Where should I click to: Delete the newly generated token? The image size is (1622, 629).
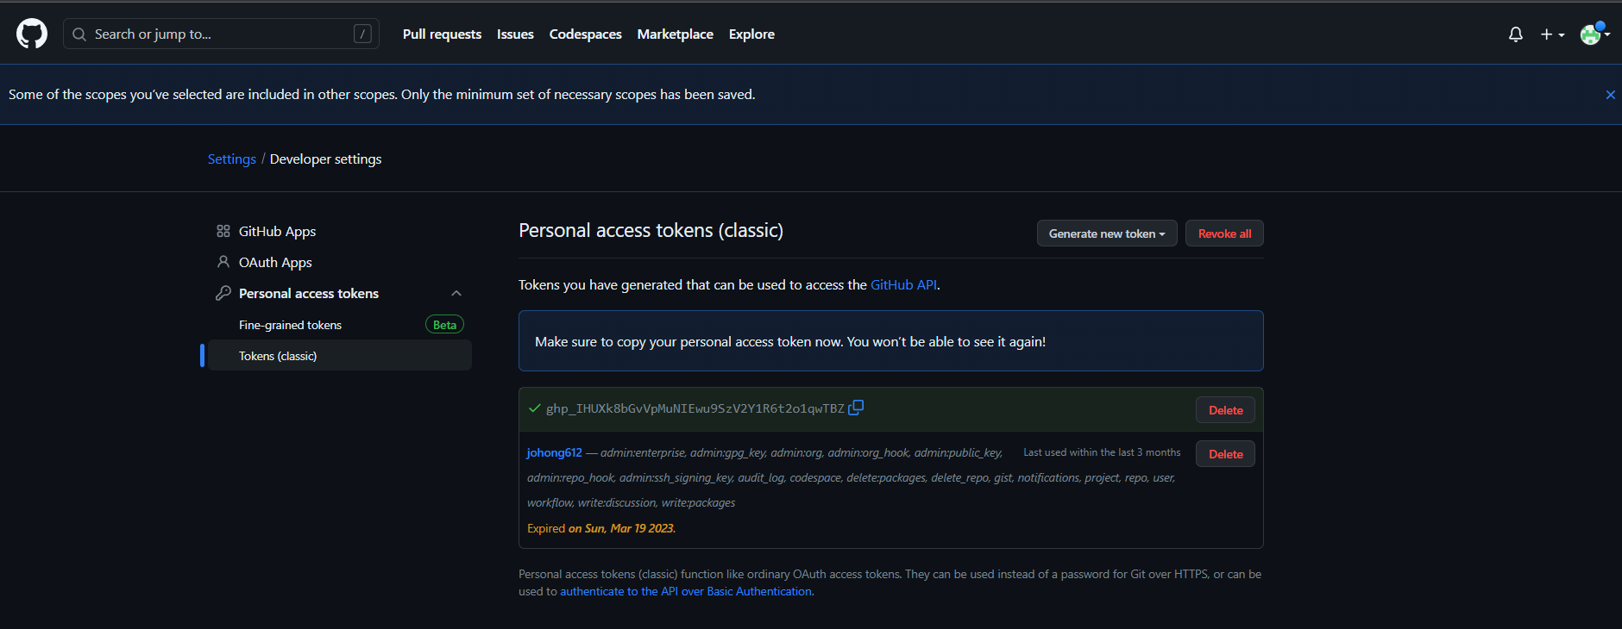pyautogui.click(x=1225, y=410)
